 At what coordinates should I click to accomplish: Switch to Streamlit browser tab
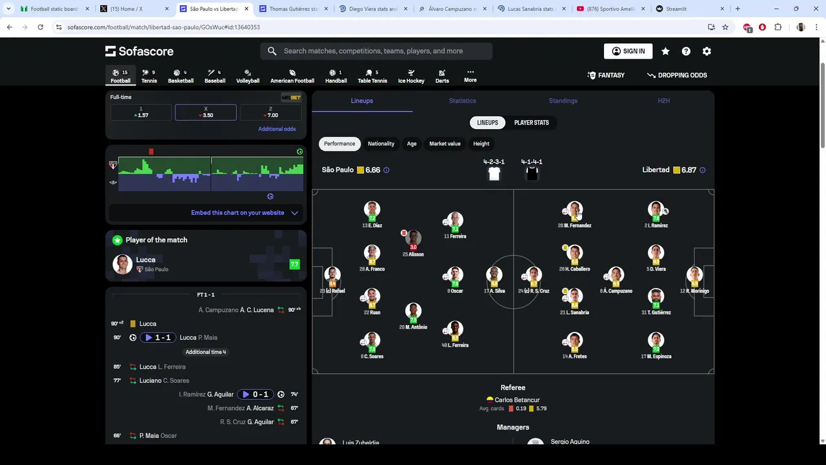click(x=689, y=9)
